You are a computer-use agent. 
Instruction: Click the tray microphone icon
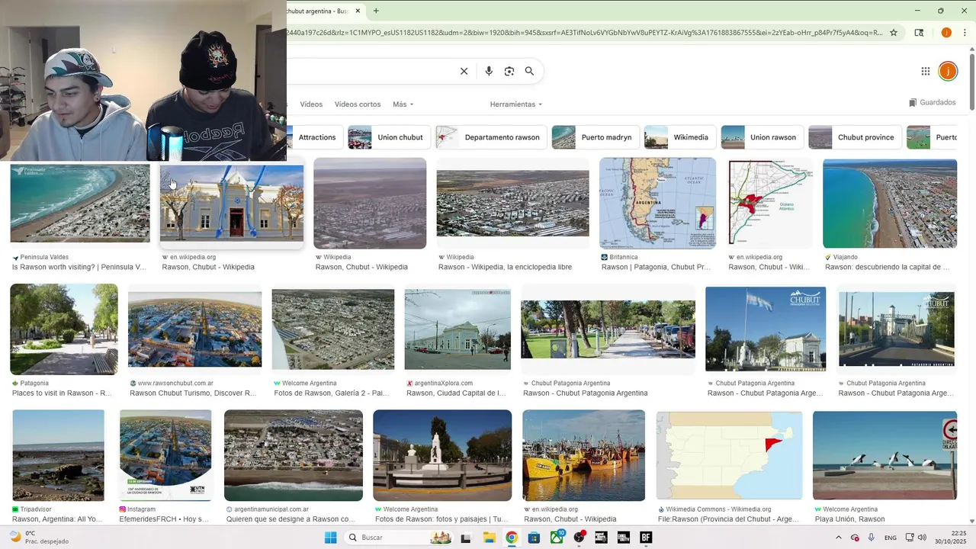click(x=871, y=538)
